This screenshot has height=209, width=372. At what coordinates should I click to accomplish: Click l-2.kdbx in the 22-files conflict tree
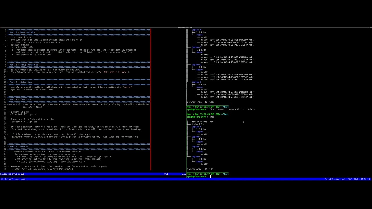(201, 67)
